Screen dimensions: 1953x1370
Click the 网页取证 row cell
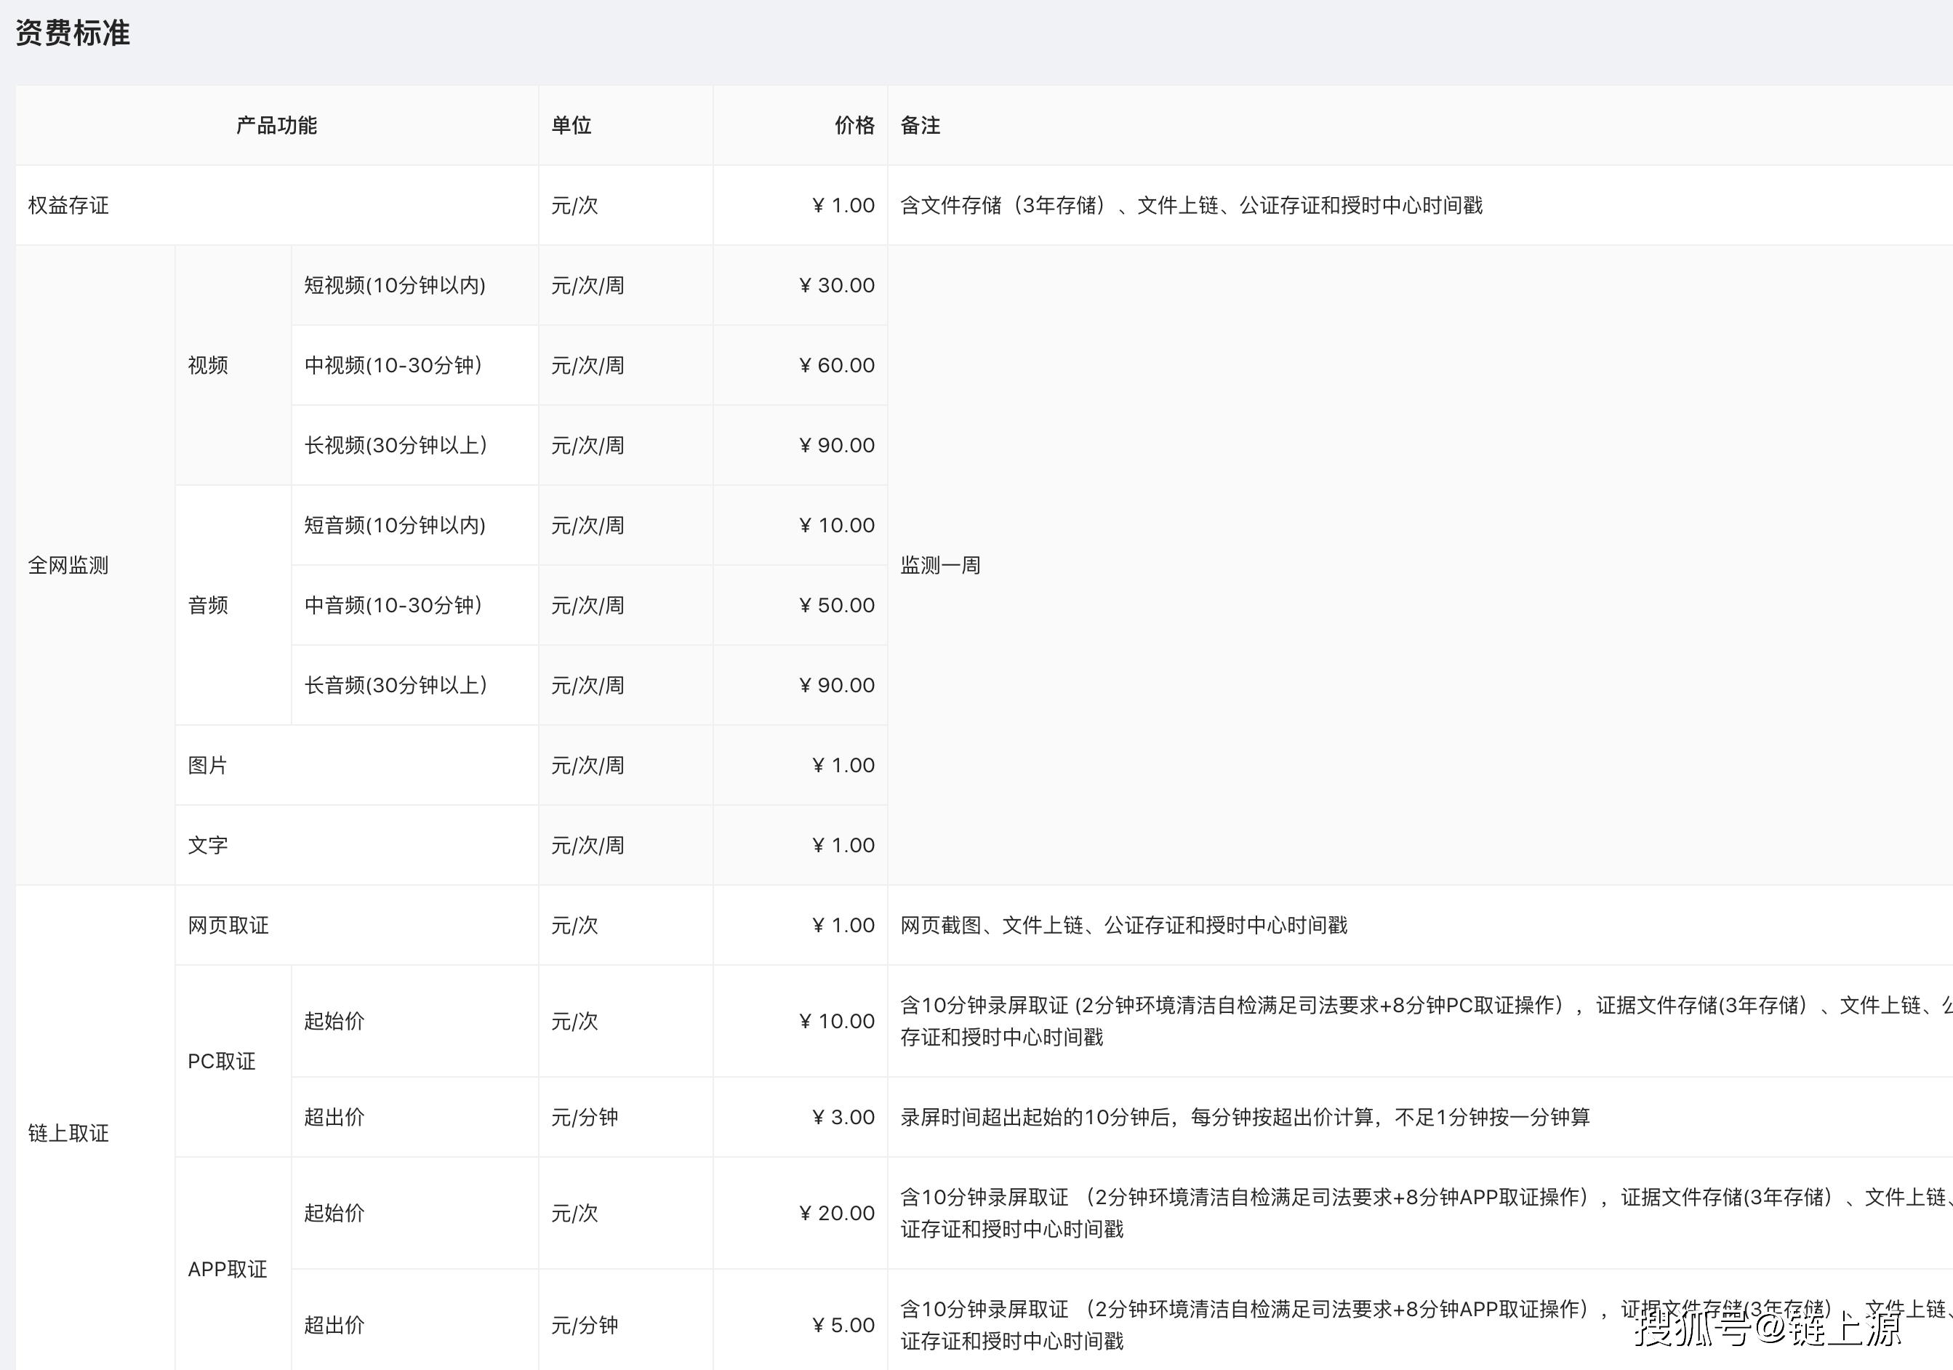(228, 925)
